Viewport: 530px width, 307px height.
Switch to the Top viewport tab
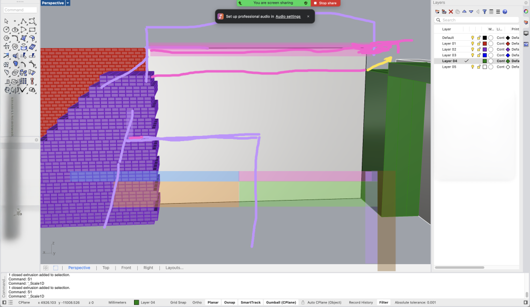(x=106, y=268)
